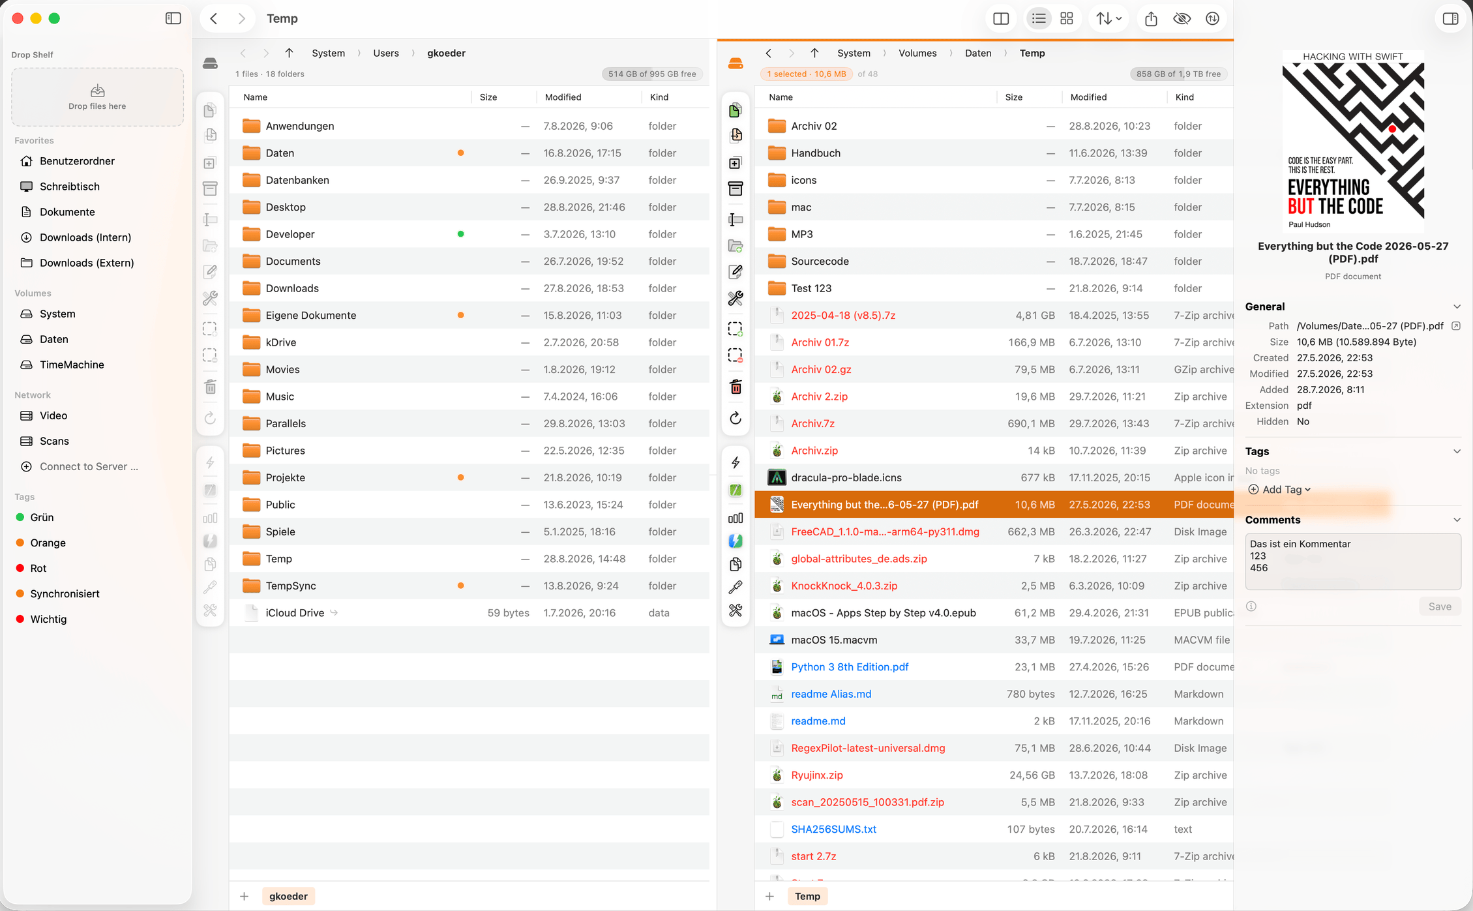Click the circular sync arrows icon in top toolbar
Screen dimensions: 1473x911
[1212, 19]
